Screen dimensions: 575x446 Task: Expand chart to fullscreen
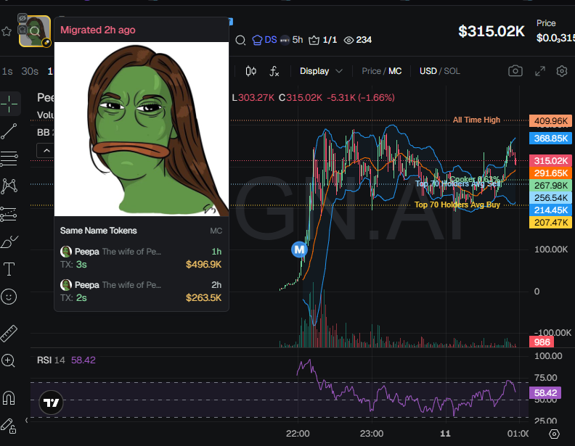click(540, 71)
